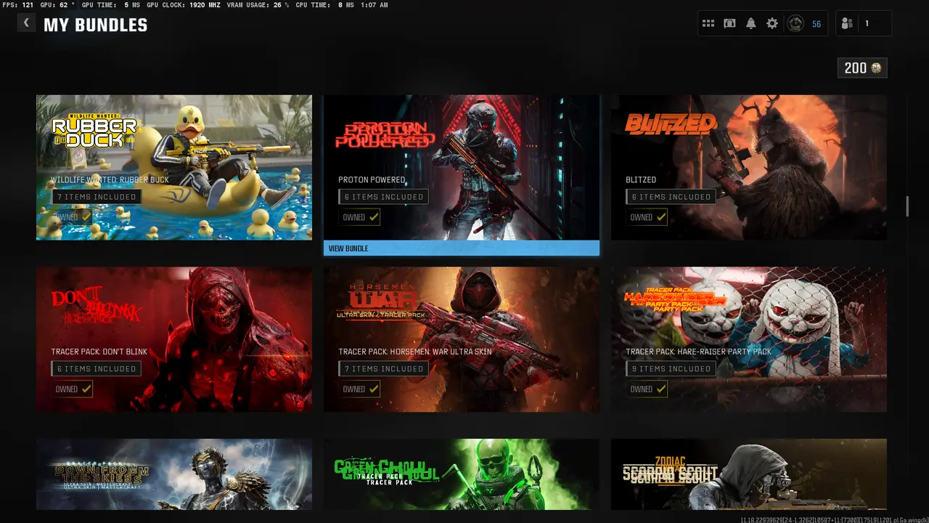
Task: Select the Wildlife Wanted: Rubber Duck bundle
Action: point(174,167)
